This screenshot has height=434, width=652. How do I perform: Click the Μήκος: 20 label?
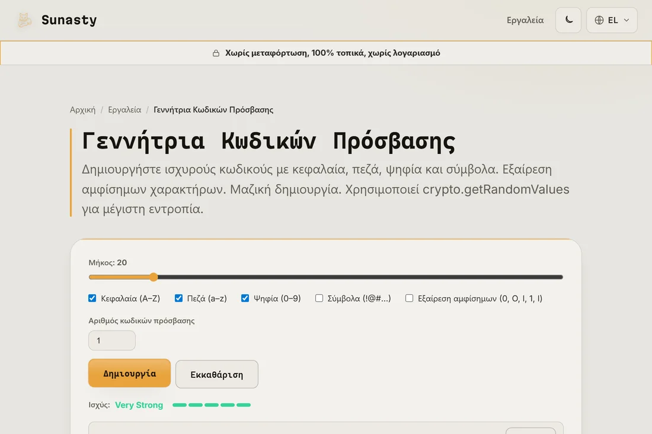[108, 262]
